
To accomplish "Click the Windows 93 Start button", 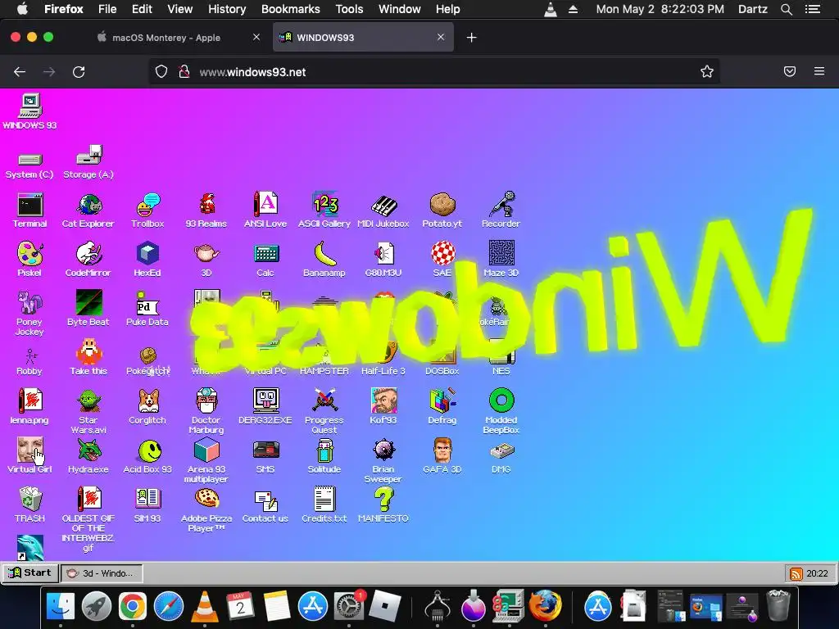I will coord(30,572).
